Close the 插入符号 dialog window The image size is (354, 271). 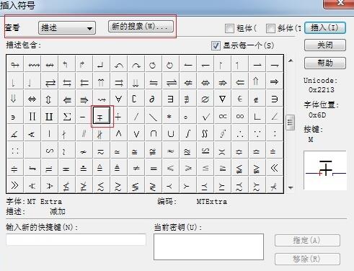click(x=339, y=4)
